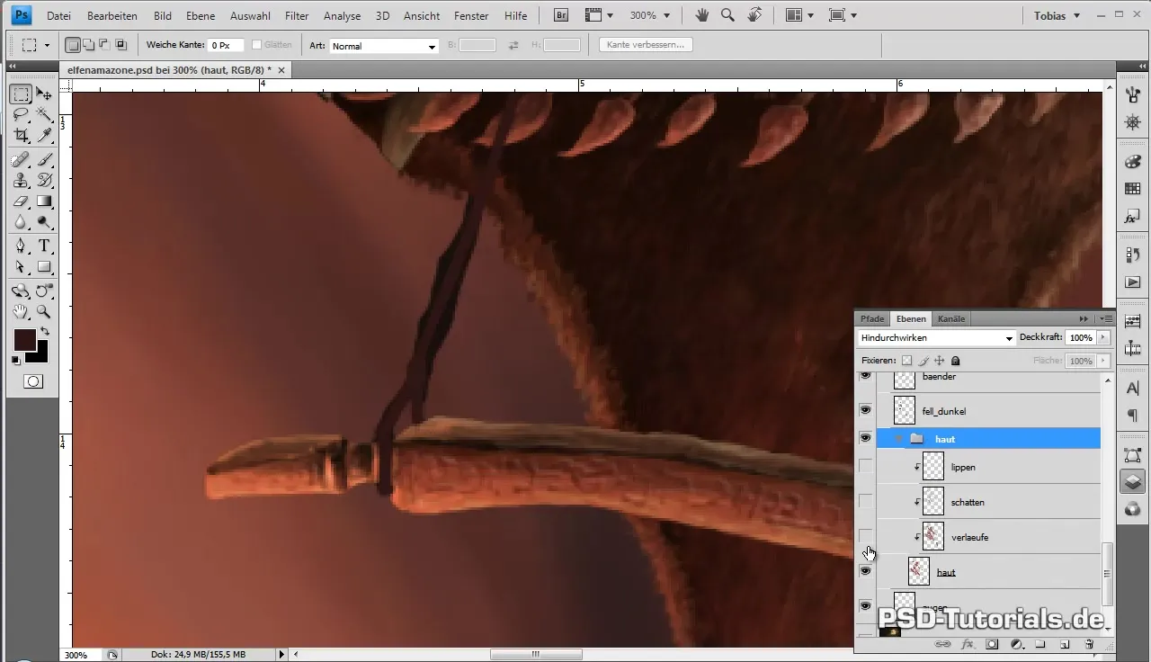Image resolution: width=1151 pixels, height=662 pixels.
Task: Select the 3D Camera Orbit tool
Action: (x=43, y=291)
